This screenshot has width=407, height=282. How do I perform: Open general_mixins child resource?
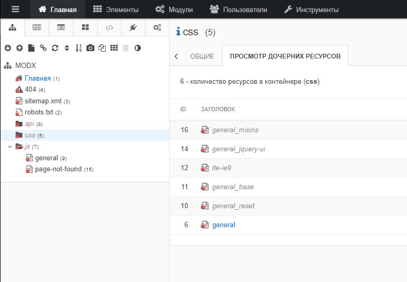point(235,130)
